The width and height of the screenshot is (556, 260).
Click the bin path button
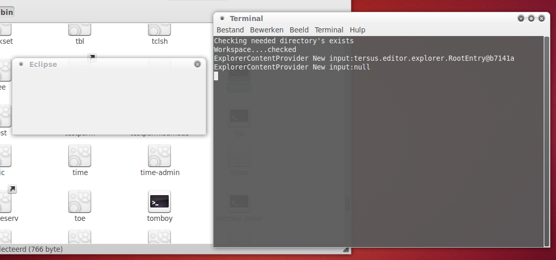point(7,12)
